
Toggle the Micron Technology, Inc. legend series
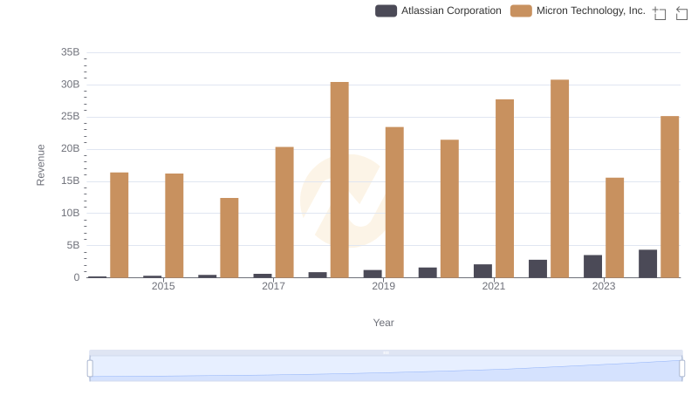pyautogui.click(x=578, y=10)
